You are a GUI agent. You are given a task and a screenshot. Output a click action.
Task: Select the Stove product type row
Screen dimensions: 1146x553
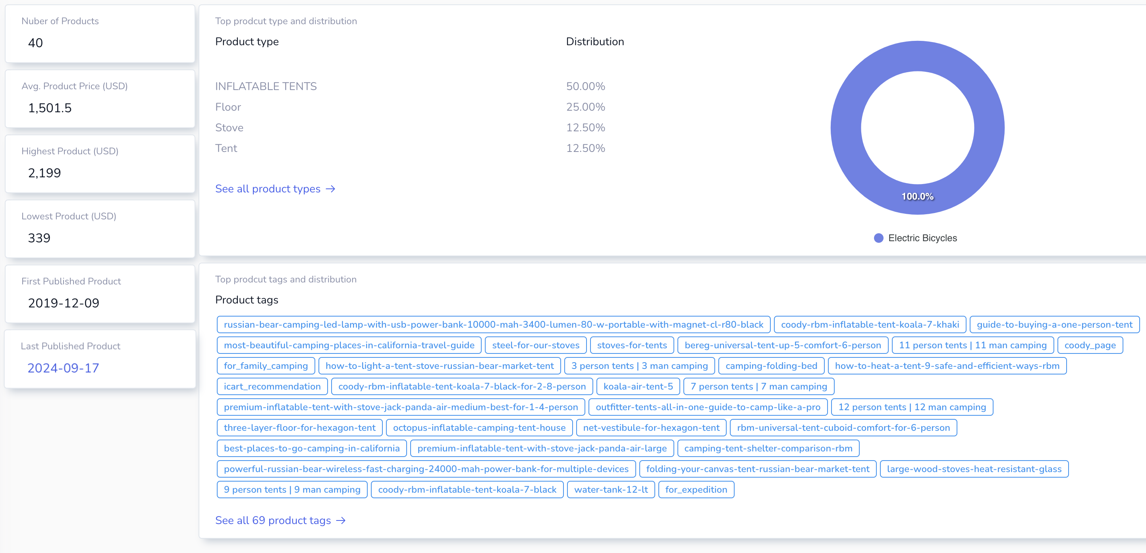pos(229,128)
